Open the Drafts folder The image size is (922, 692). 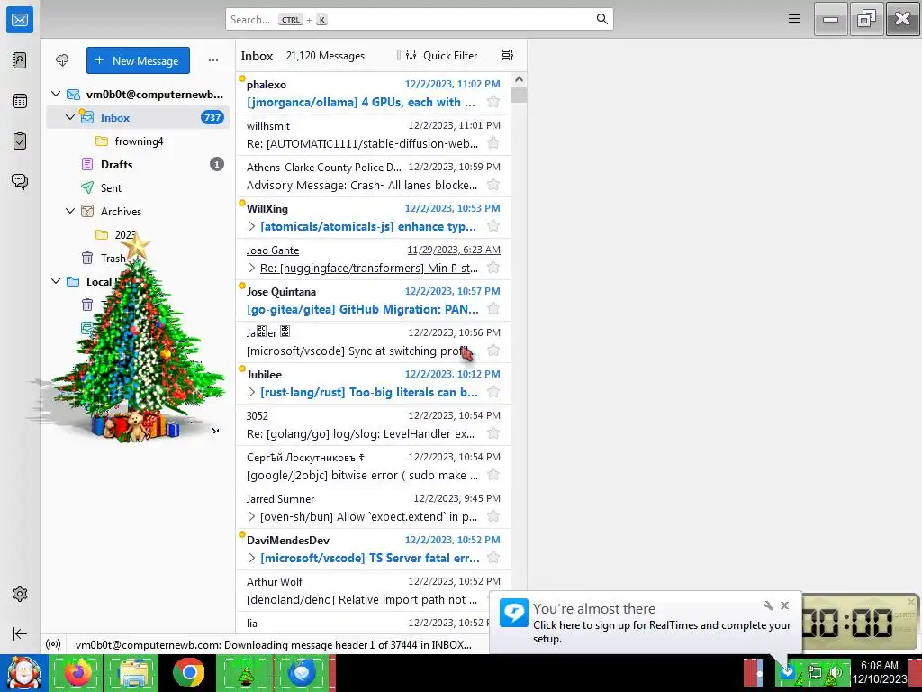138,164
